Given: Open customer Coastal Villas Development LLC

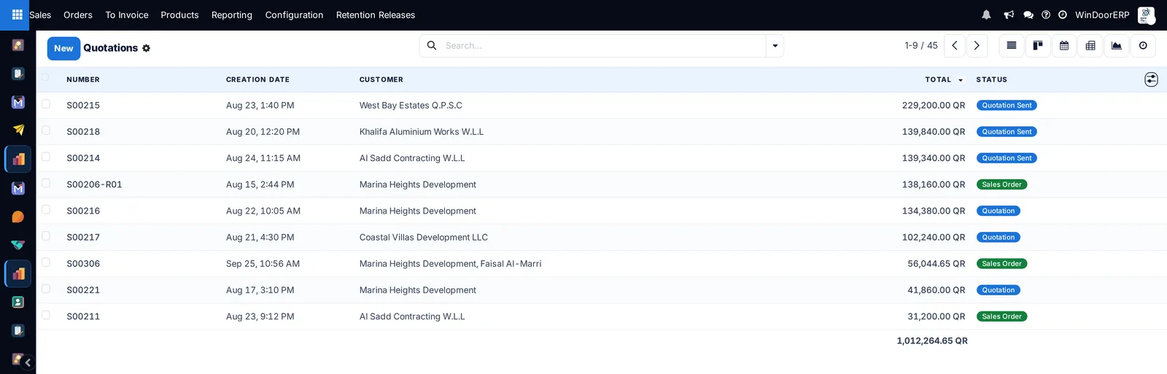Looking at the screenshot, I should [x=424, y=237].
